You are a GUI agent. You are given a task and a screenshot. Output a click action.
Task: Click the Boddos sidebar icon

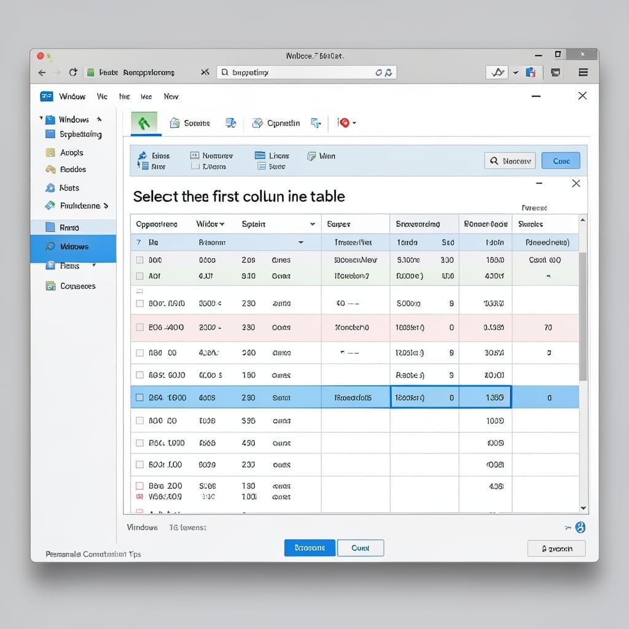[50, 170]
